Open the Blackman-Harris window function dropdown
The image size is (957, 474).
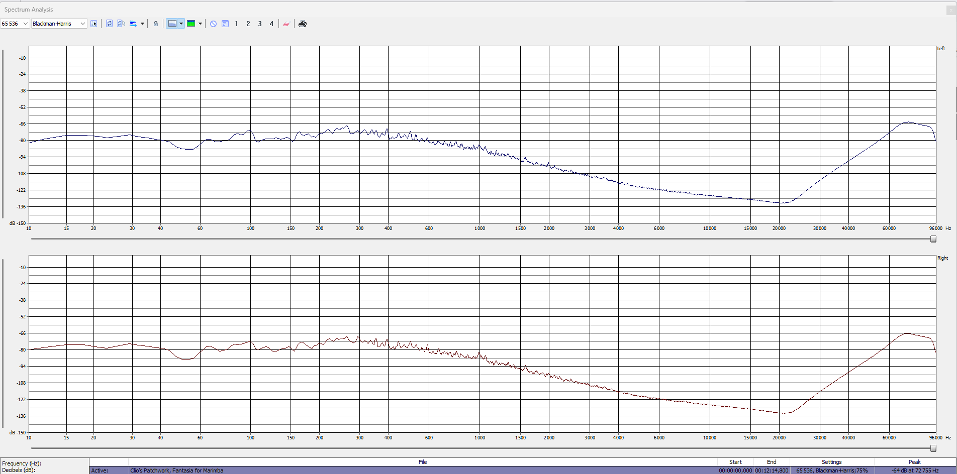coord(82,24)
